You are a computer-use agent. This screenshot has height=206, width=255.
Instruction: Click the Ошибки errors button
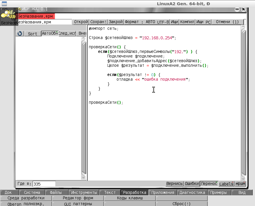(x=192, y=184)
